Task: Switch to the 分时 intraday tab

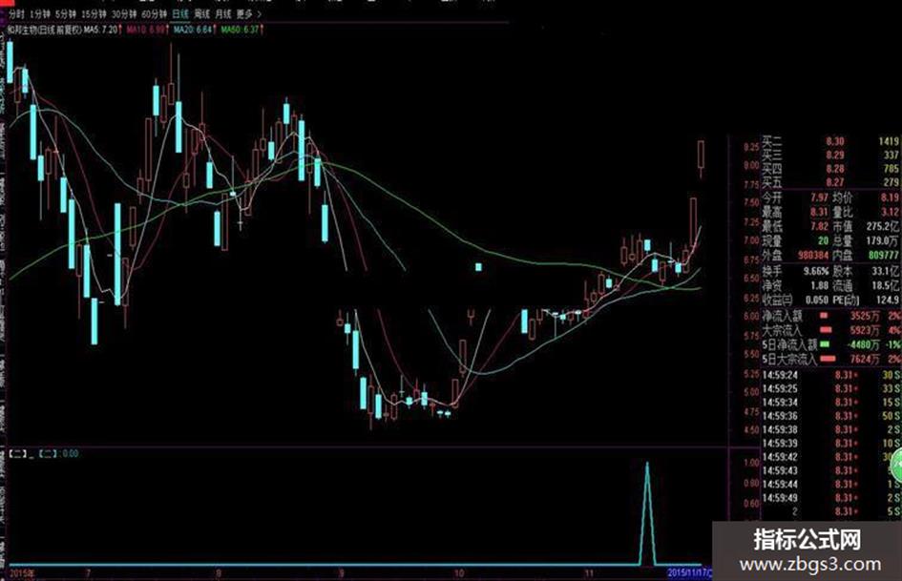Action: tap(16, 13)
